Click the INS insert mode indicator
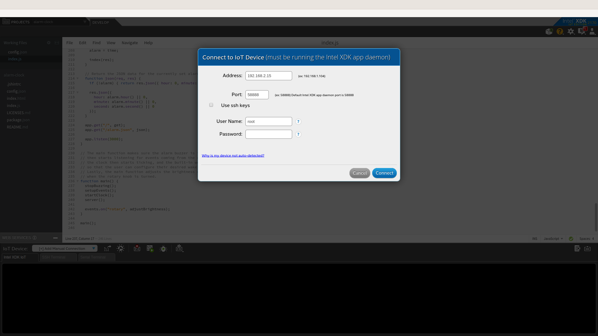The image size is (598, 336). click(535, 239)
